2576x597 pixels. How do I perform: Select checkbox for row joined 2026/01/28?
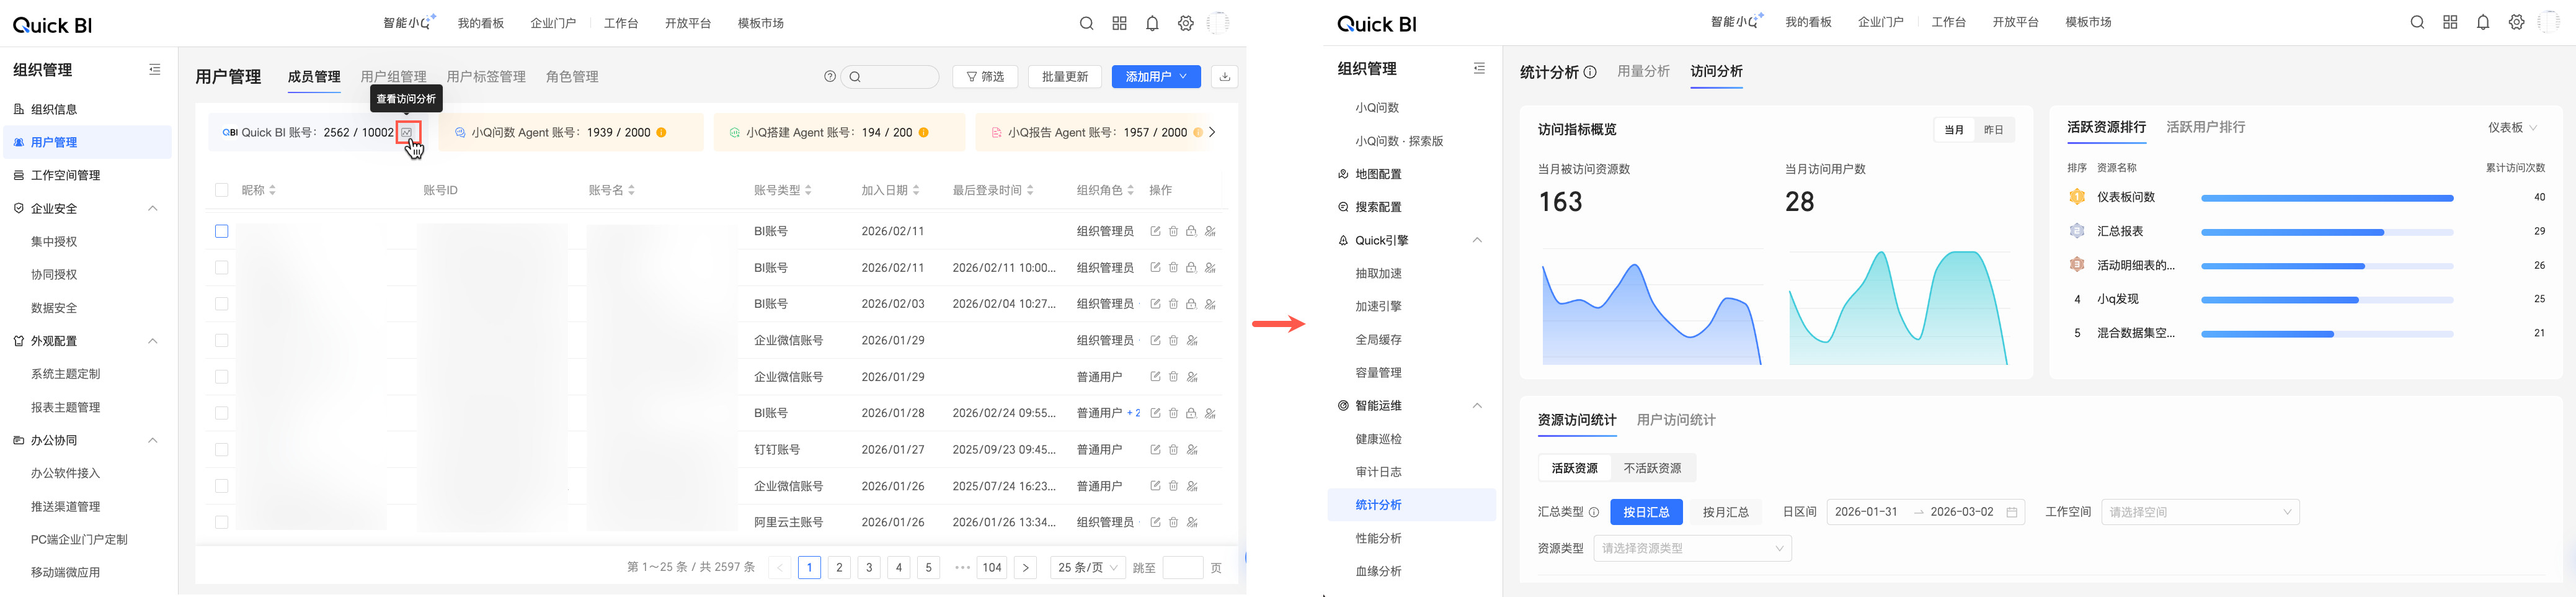pyautogui.click(x=222, y=413)
